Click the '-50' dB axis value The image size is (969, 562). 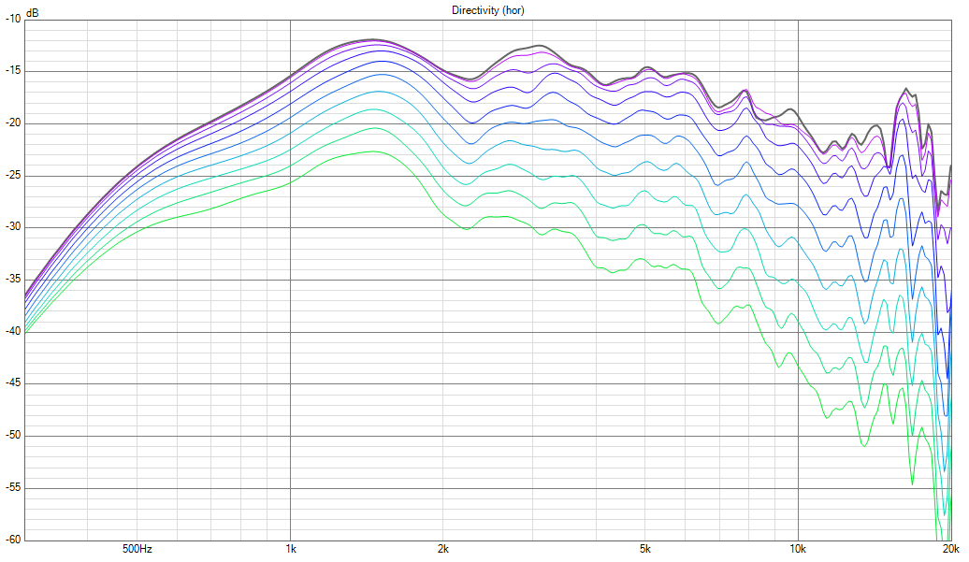click(x=13, y=436)
